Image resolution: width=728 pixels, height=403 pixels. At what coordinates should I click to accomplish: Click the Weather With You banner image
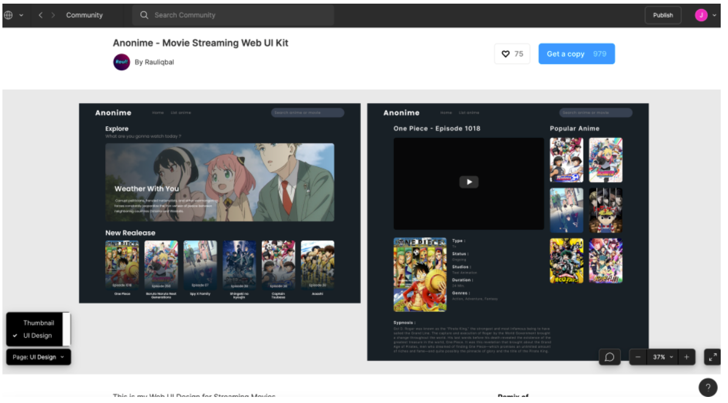(219, 182)
